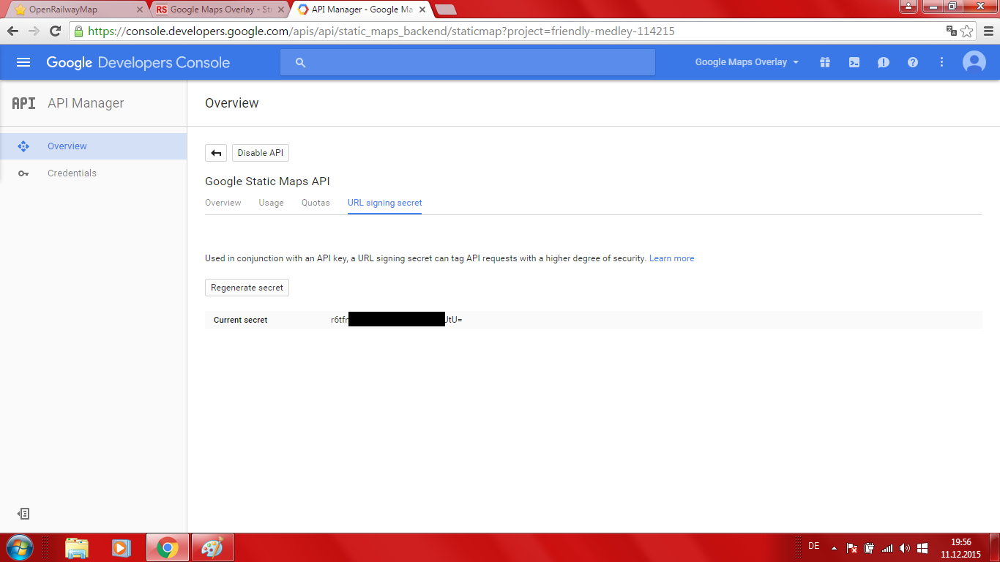Screen dimensions: 1000x562
Task: Show hidden system tray icons
Action: [834, 547]
